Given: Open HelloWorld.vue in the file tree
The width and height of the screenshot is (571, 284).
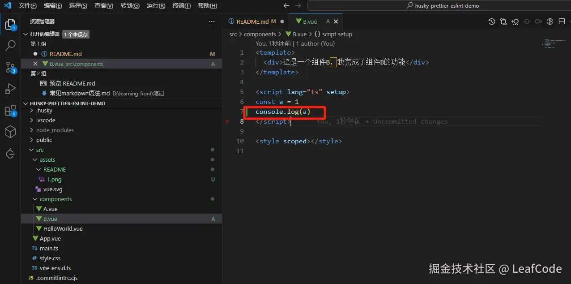Looking at the screenshot, I should click(x=121, y=228).
